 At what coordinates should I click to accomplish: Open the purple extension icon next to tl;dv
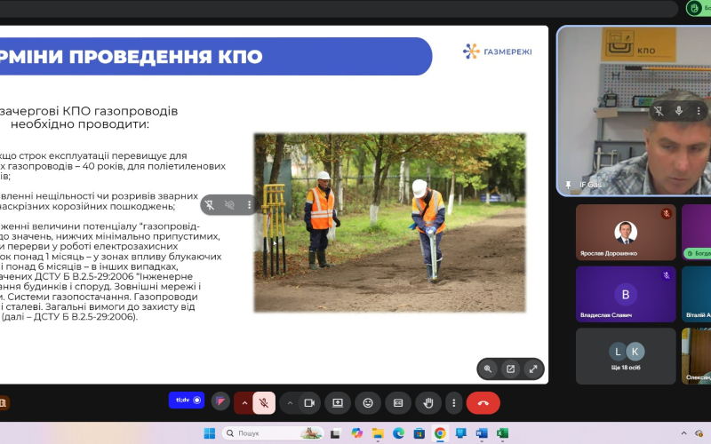220,402
